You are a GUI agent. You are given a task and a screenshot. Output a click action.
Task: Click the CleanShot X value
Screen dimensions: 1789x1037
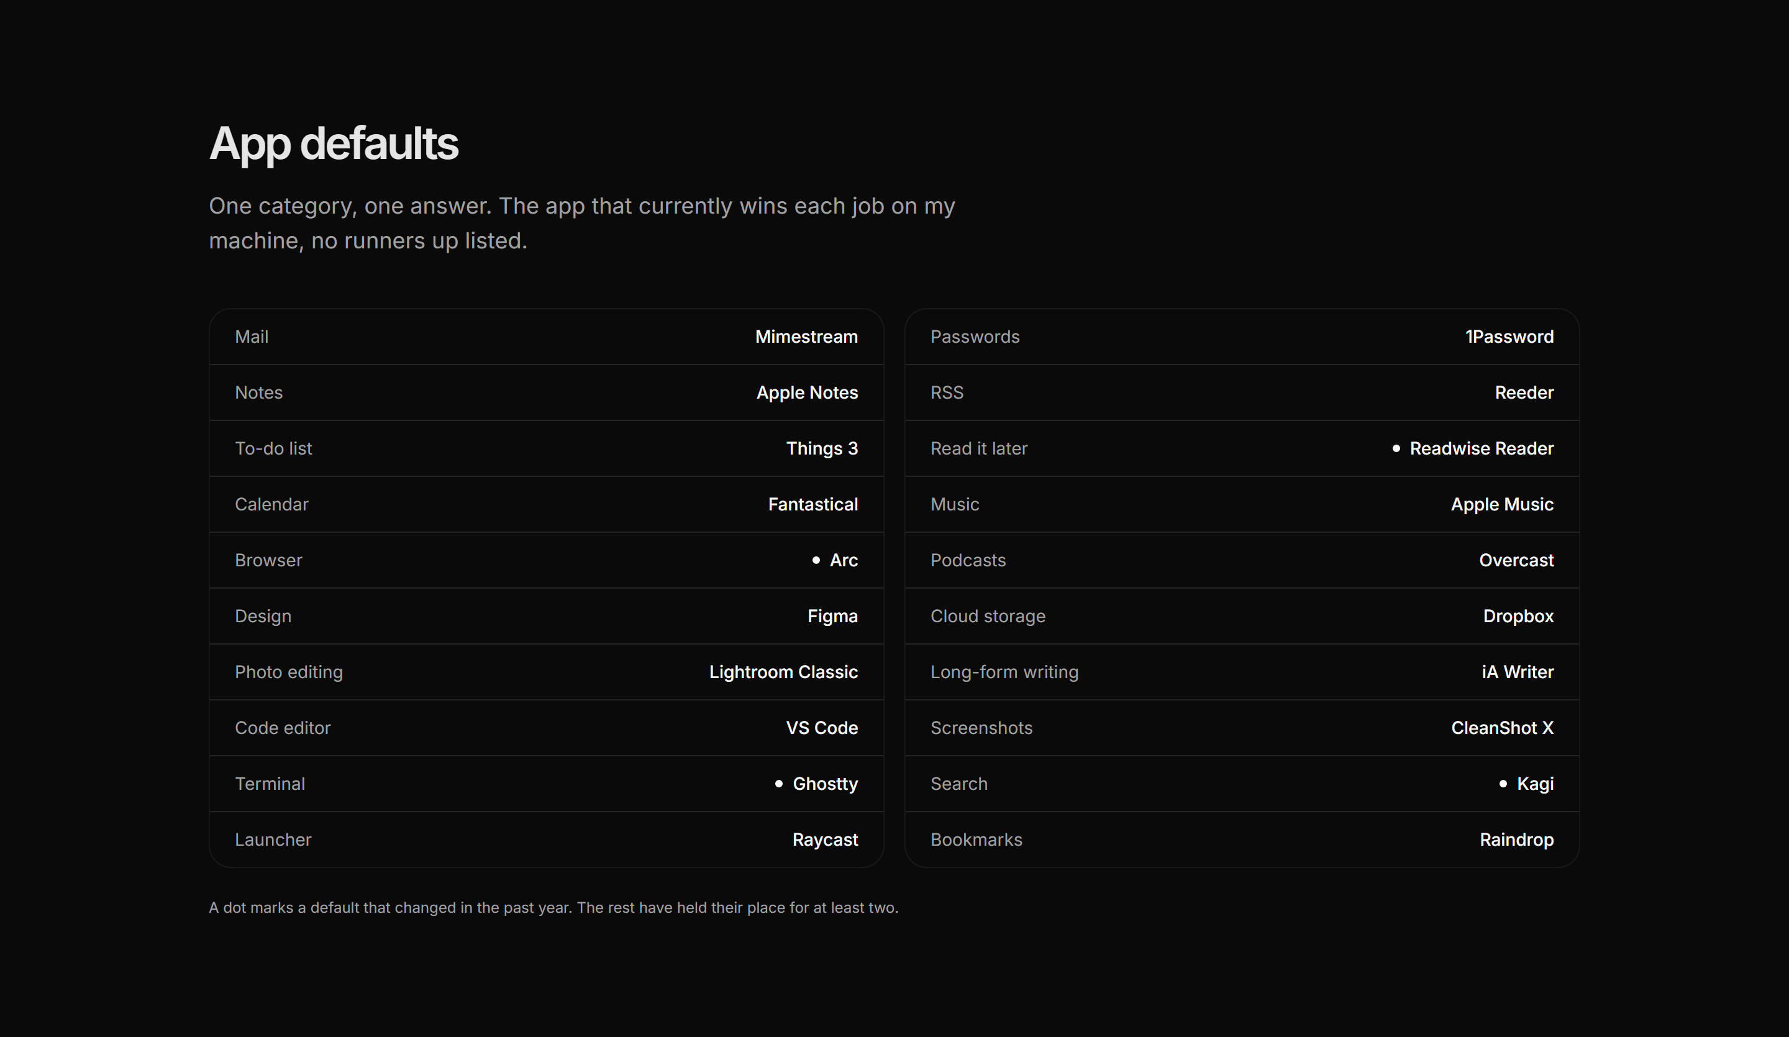pyautogui.click(x=1502, y=728)
